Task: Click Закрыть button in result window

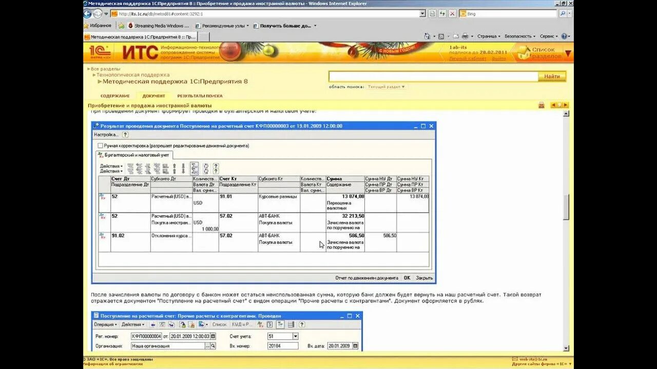Action: [x=424, y=278]
